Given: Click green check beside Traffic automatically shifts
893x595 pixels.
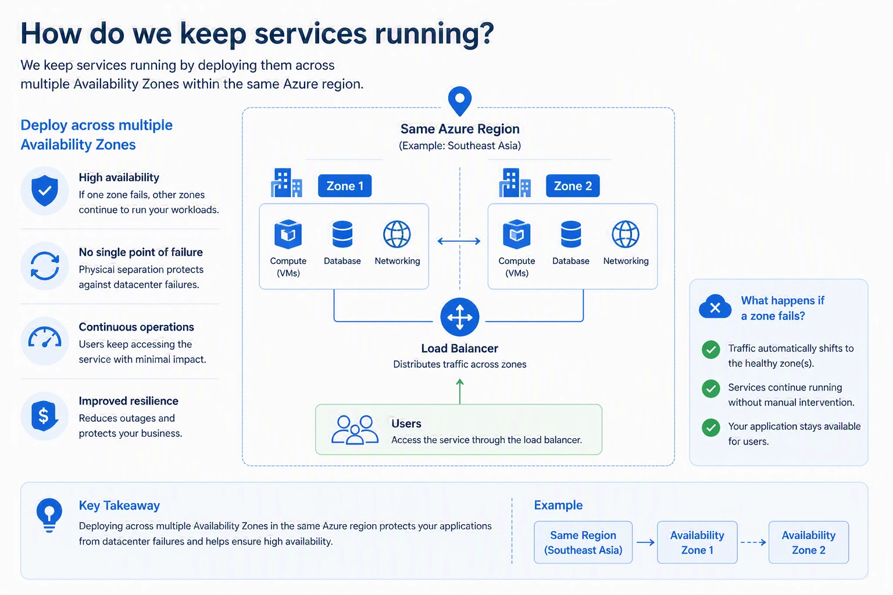Looking at the screenshot, I should (710, 350).
